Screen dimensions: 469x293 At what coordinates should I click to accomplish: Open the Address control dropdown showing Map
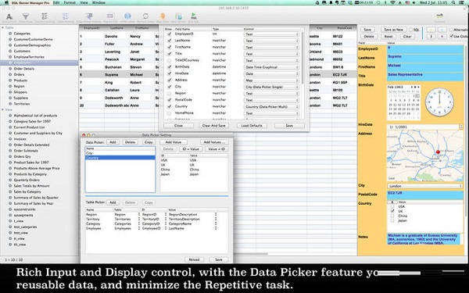coord(271,80)
